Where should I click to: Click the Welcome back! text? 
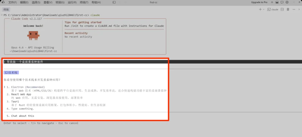pyautogui.click(x=33, y=26)
